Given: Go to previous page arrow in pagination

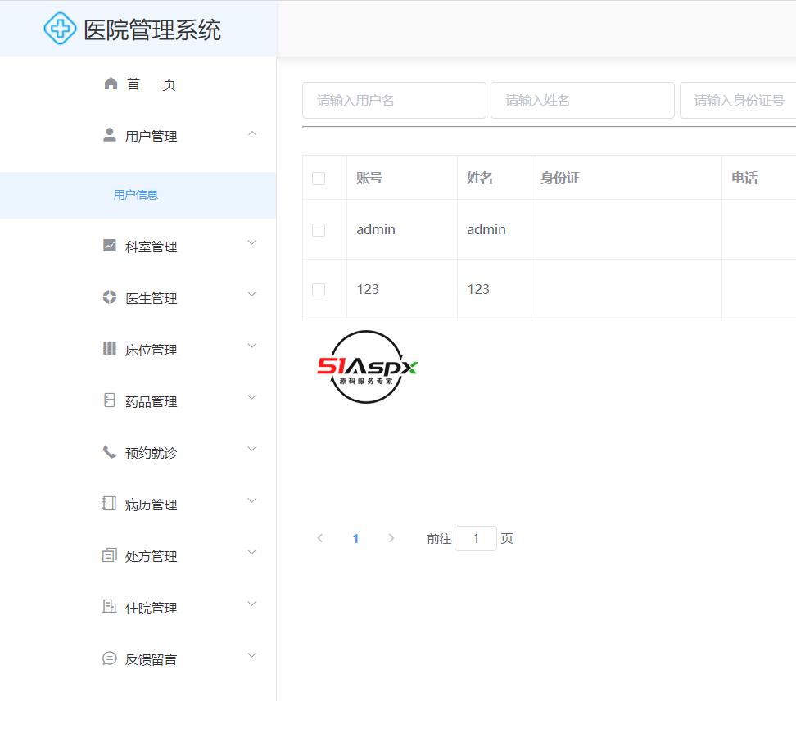Looking at the screenshot, I should click(x=320, y=538).
